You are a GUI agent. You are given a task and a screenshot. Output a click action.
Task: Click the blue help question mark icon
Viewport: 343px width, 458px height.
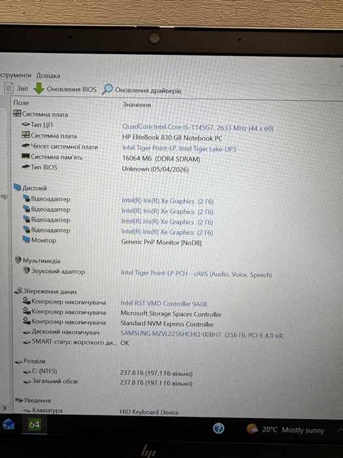218,429
